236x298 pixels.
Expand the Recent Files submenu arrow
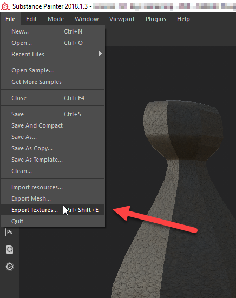100,54
